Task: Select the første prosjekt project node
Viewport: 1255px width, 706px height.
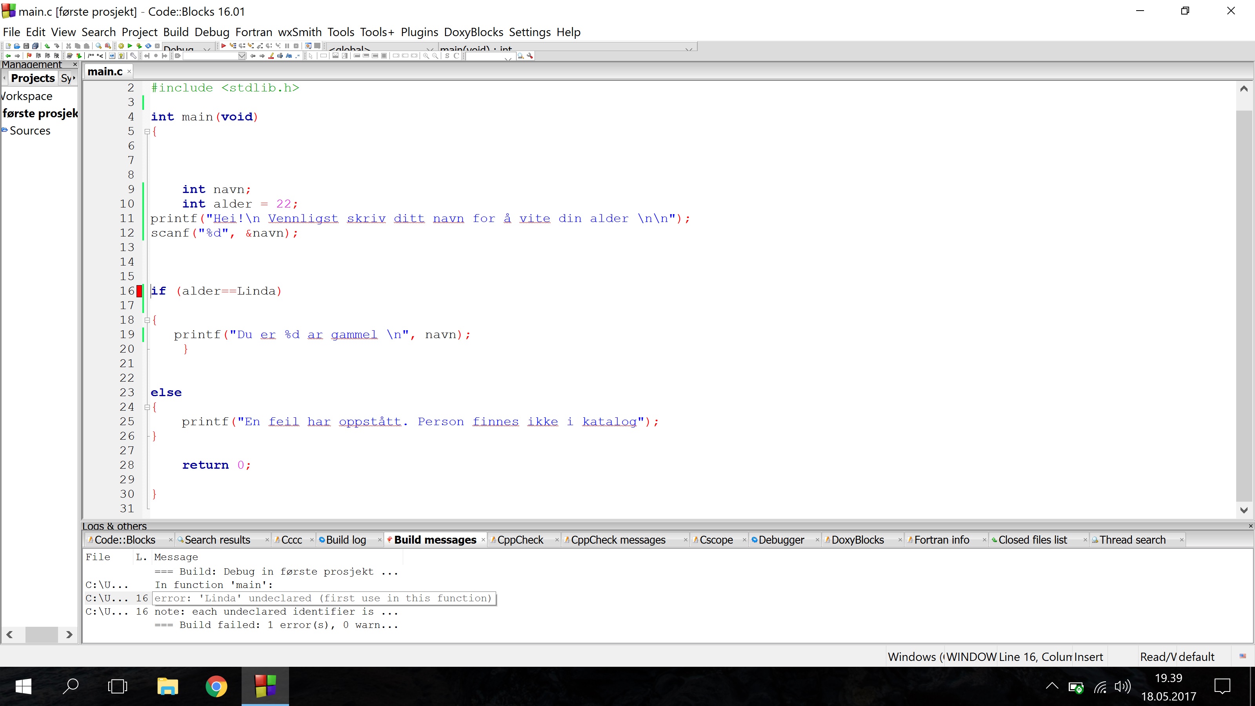Action: tap(40, 113)
